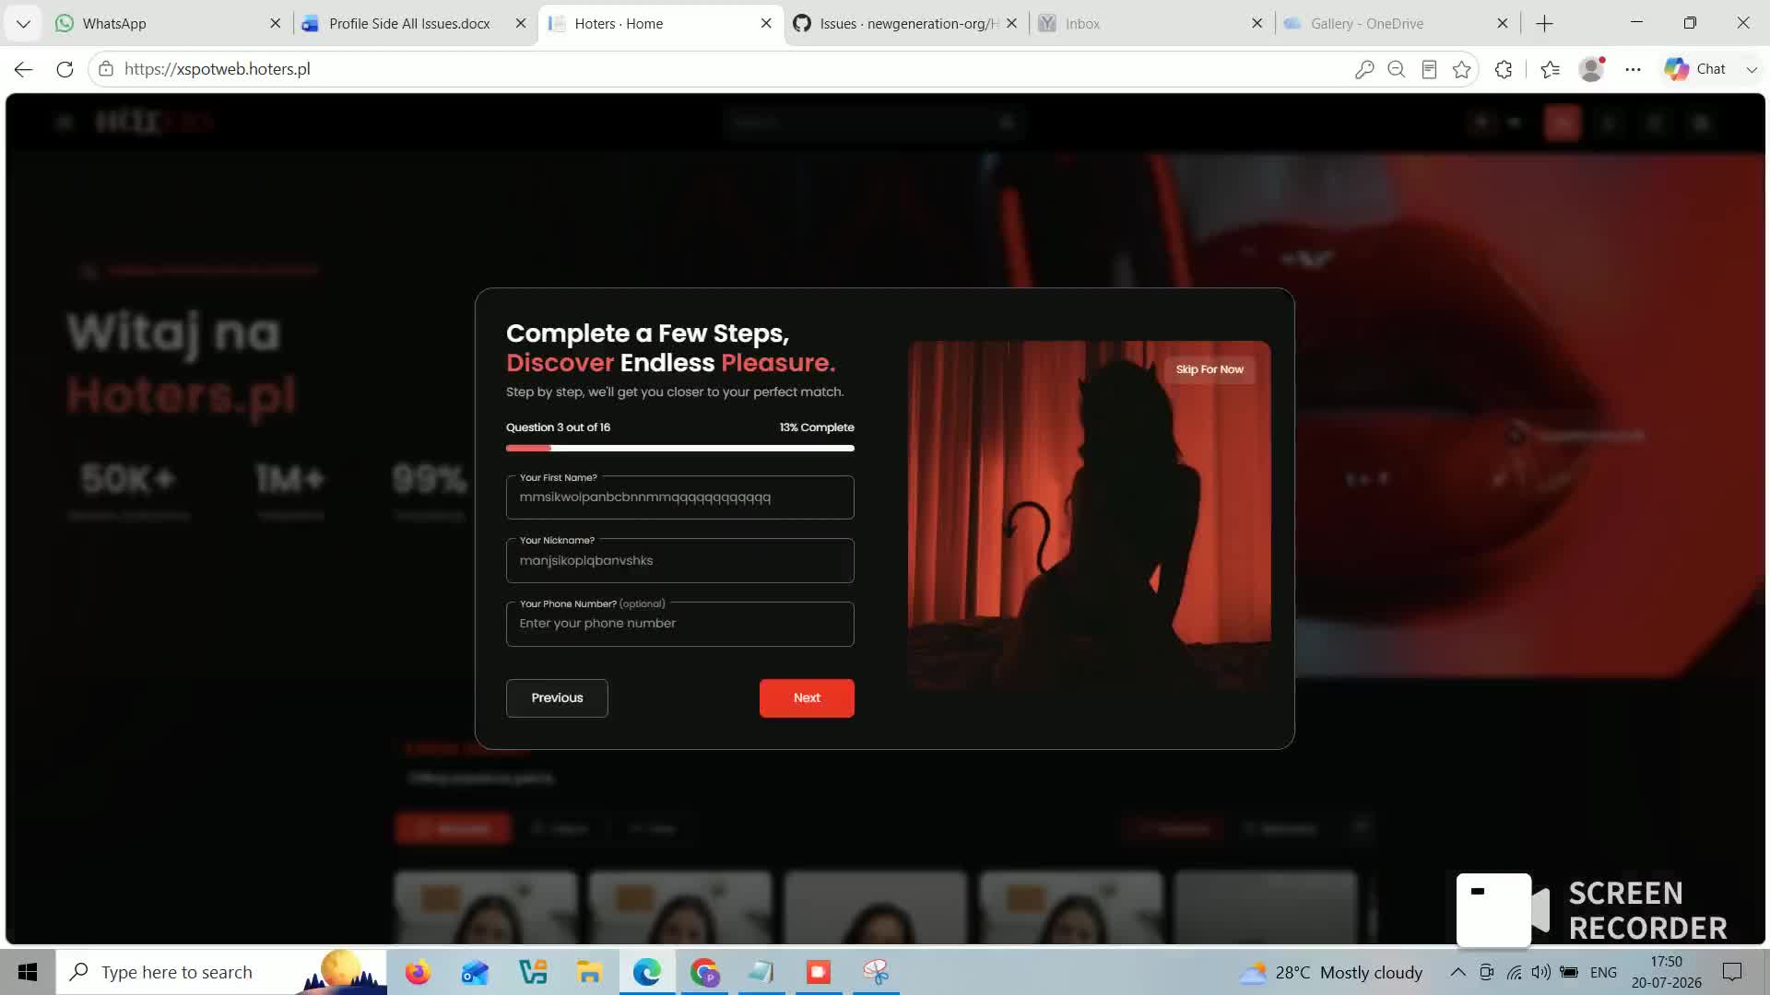Switch to the WhatsApp tab
Image resolution: width=1770 pixels, height=995 pixels.
[169, 23]
